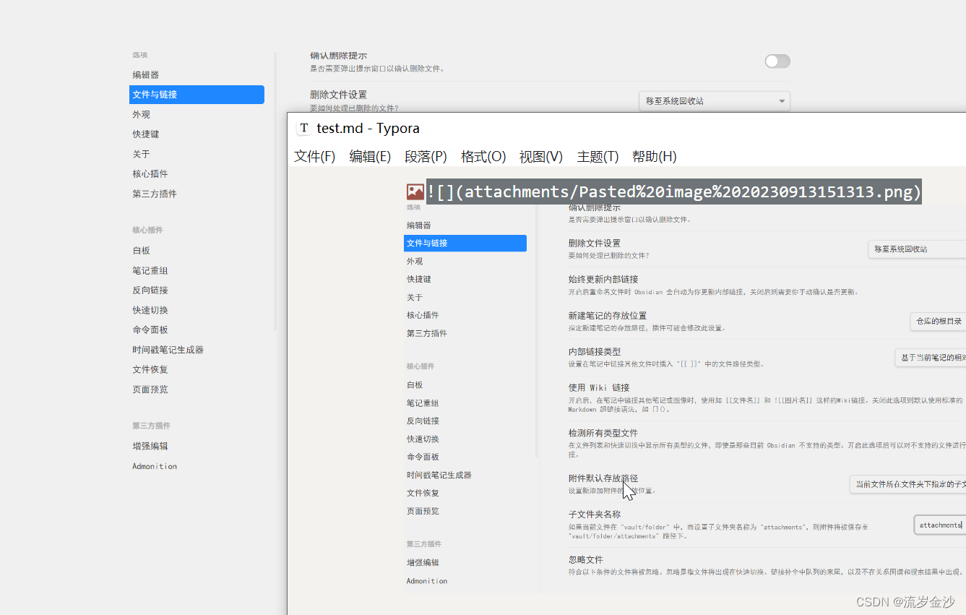Open the 文件(F) menu

(314, 156)
